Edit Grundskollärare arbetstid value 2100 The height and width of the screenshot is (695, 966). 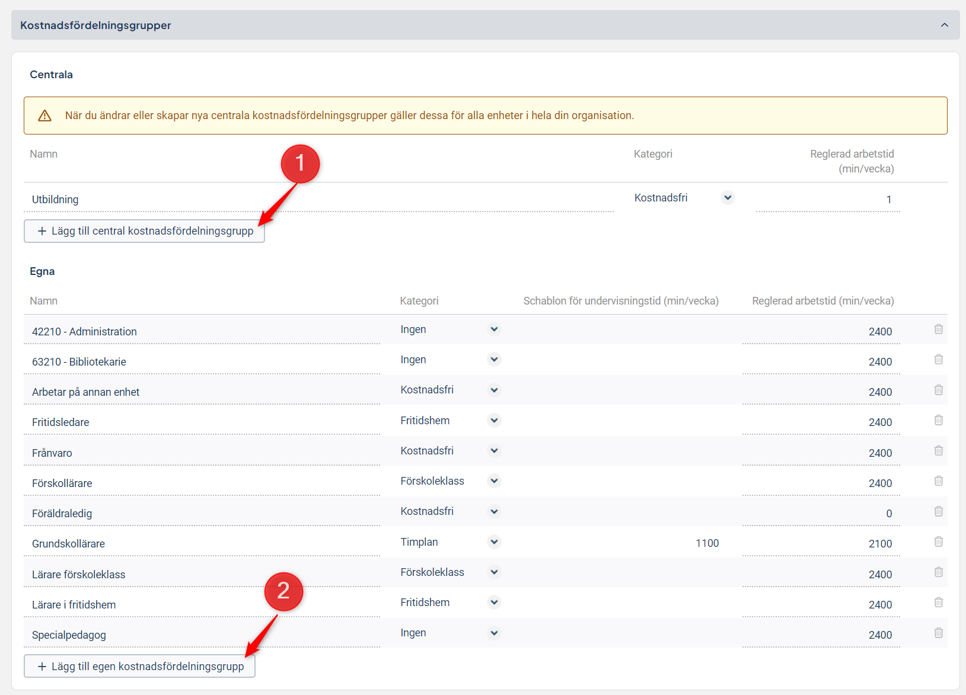[821, 544]
